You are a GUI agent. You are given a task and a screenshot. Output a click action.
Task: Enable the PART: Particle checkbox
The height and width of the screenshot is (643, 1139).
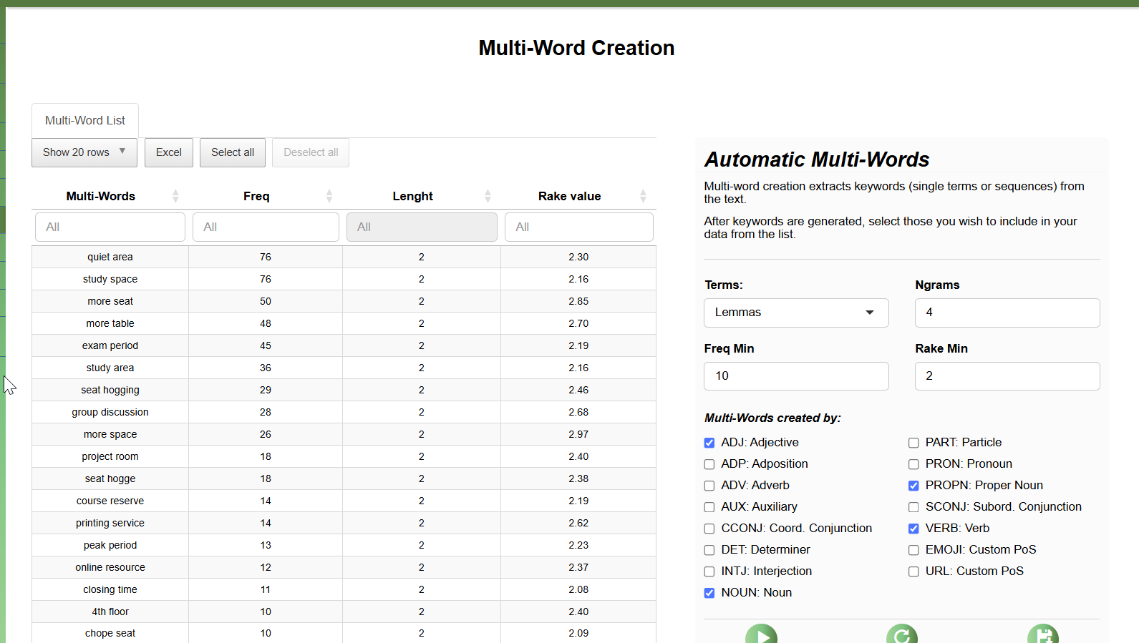(913, 443)
